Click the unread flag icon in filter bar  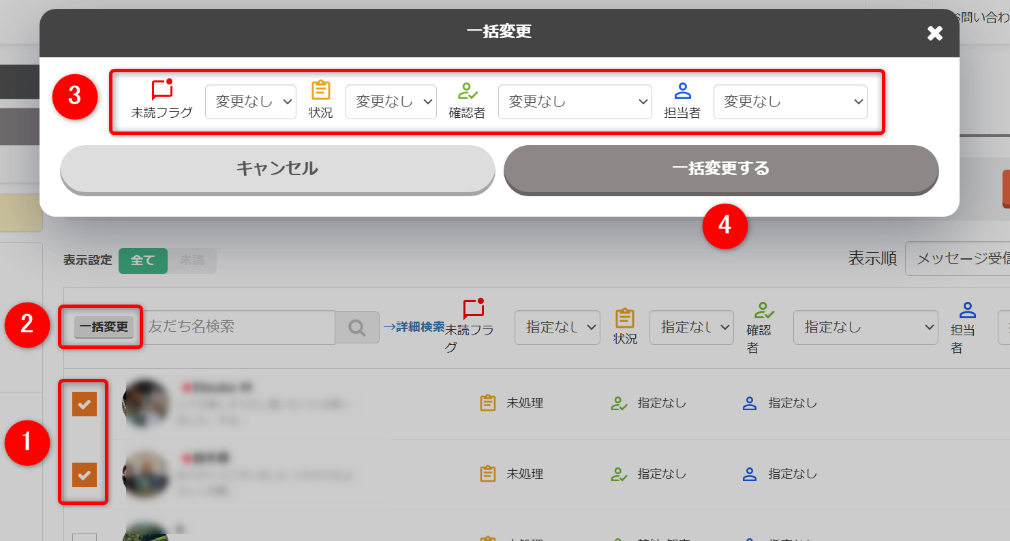point(474,309)
